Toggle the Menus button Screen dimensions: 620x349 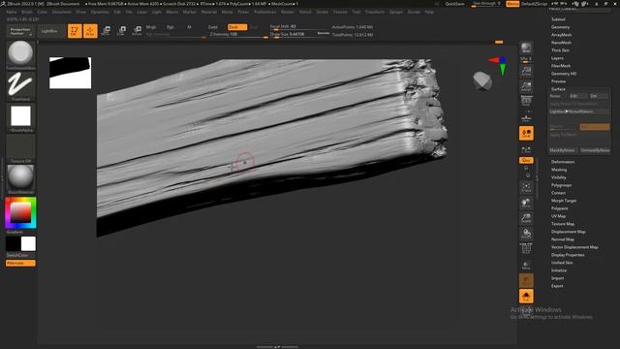[x=512, y=4]
